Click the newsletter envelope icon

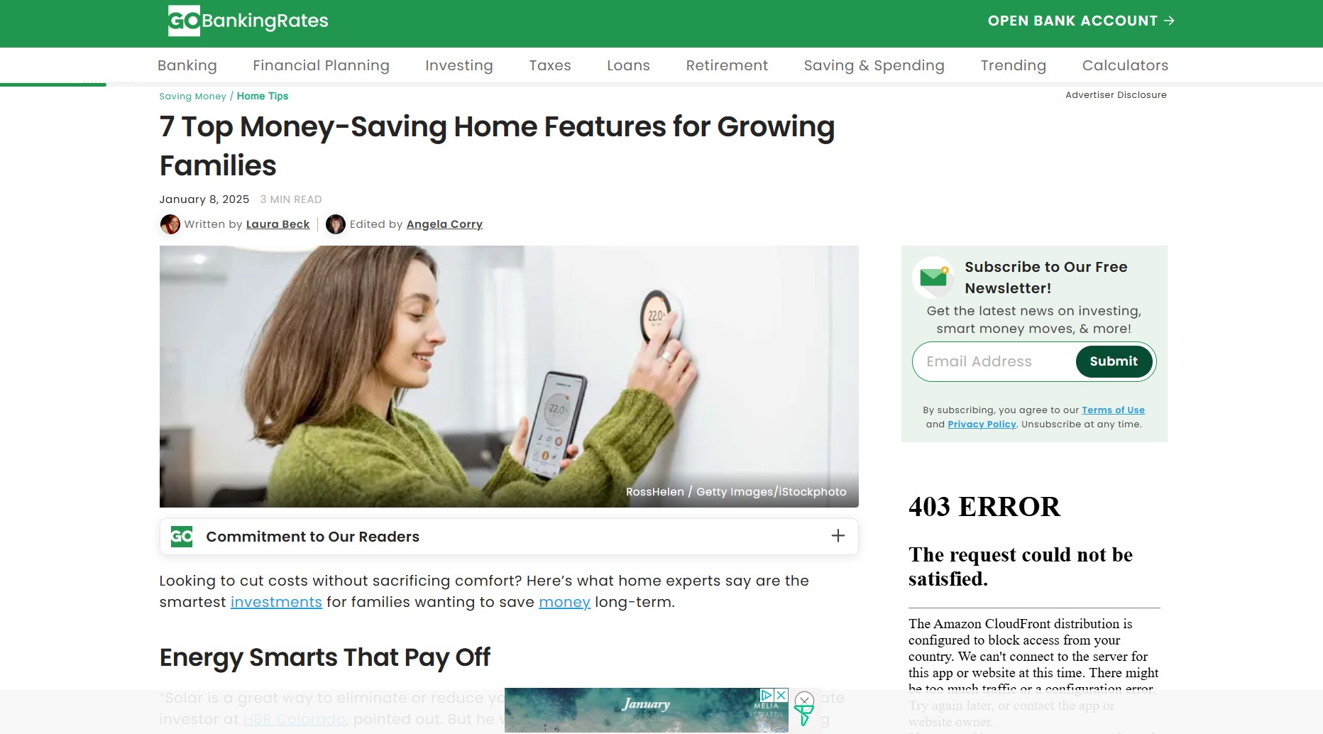pos(933,277)
